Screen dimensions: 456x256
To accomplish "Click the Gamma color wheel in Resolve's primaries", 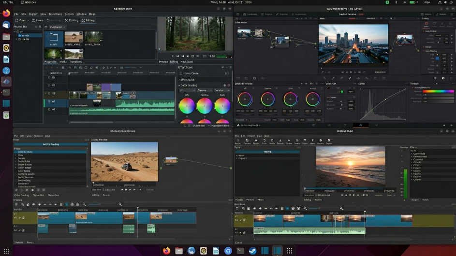I will coord(267,100).
